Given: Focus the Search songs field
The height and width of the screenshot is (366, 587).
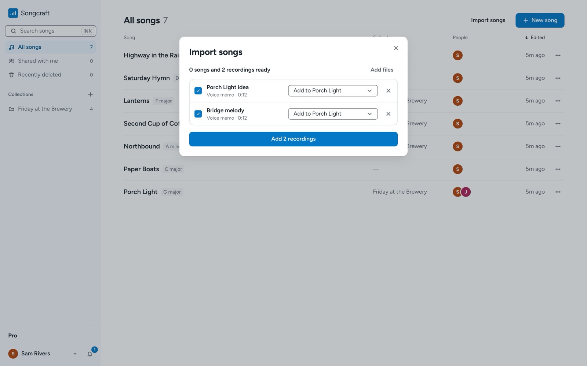Looking at the screenshot, I should point(51,31).
